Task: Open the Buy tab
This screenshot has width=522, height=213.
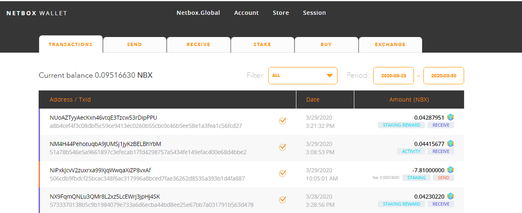Action: (326, 44)
